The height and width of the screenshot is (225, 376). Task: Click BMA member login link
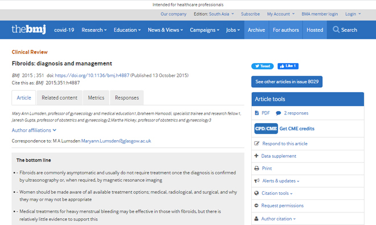[x=320, y=14]
